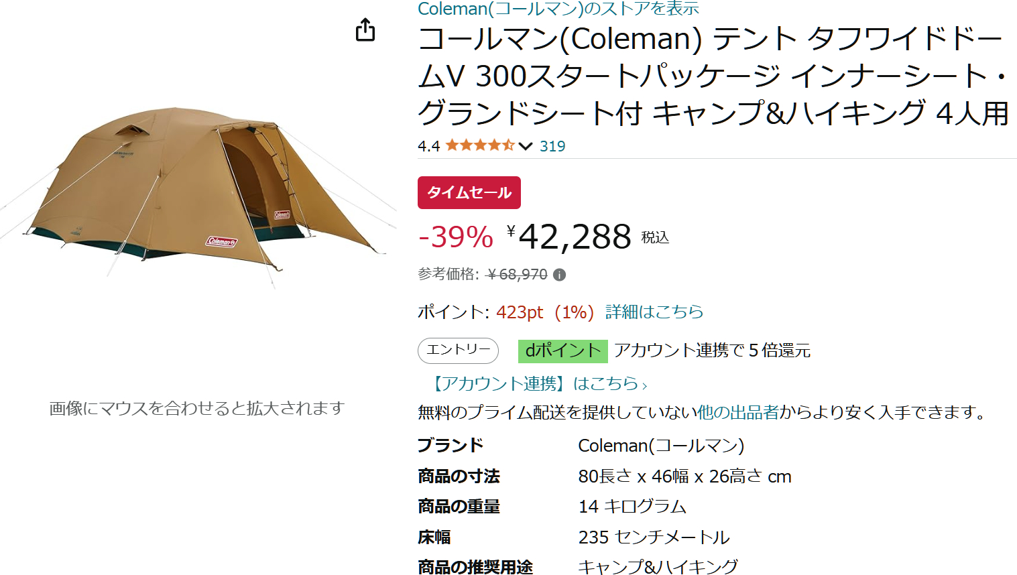Click the share icon above the title
This screenshot has width=1017, height=575.
click(x=365, y=31)
